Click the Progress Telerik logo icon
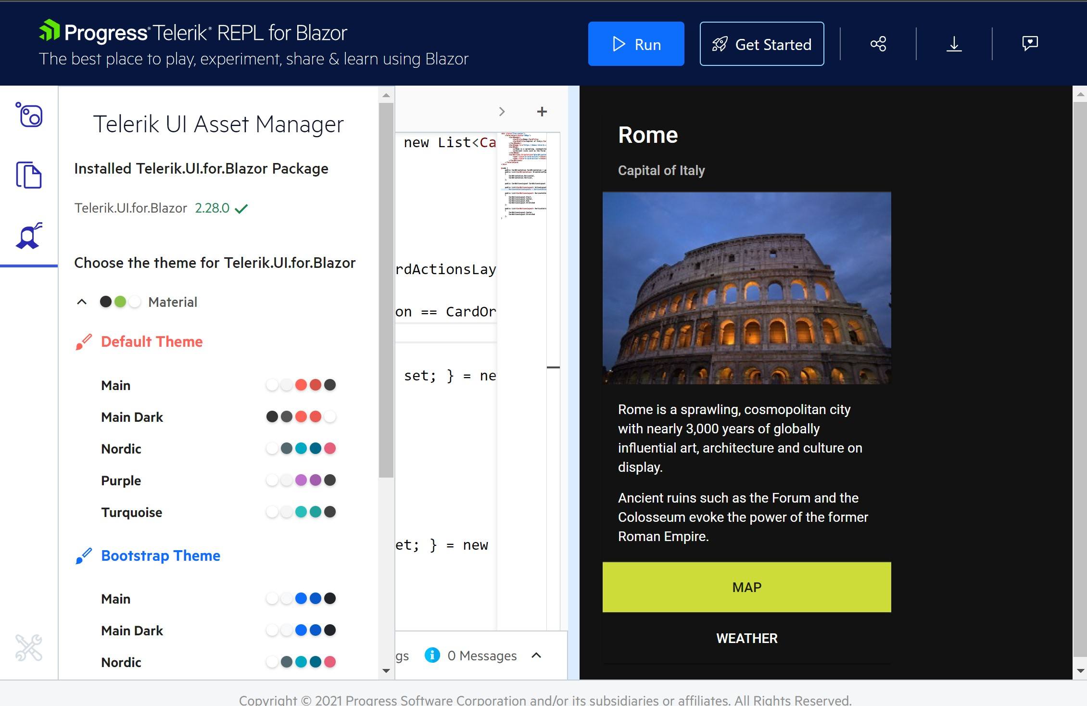1087x706 pixels. coord(50,31)
